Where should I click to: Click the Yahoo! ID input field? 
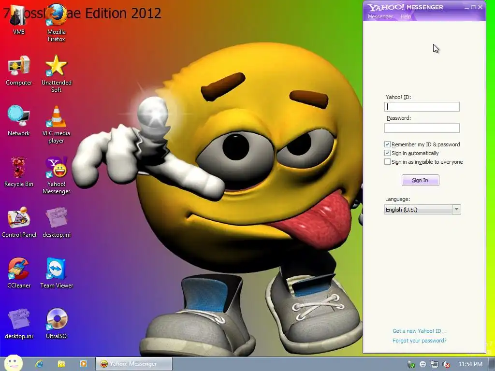[422, 107]
